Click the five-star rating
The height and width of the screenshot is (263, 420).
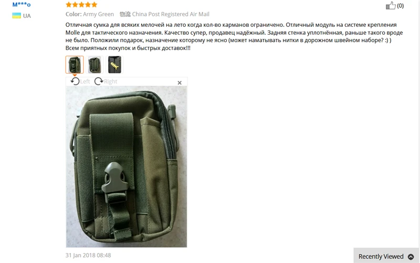point(81,5)
